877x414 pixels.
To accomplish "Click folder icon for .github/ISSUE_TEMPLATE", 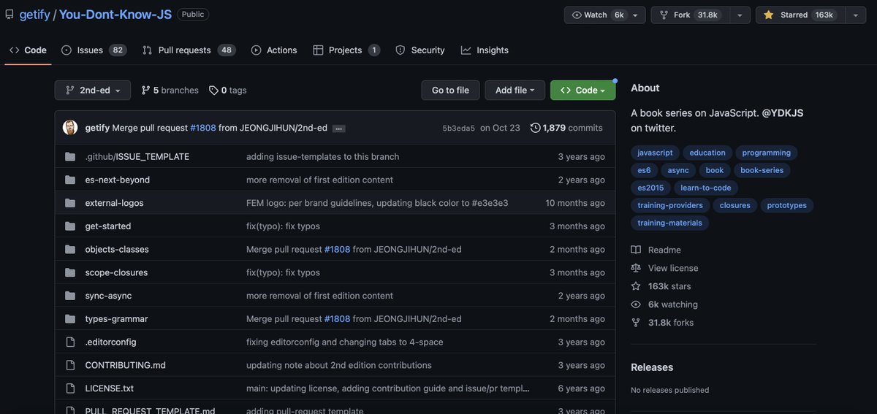I will 70,157.
